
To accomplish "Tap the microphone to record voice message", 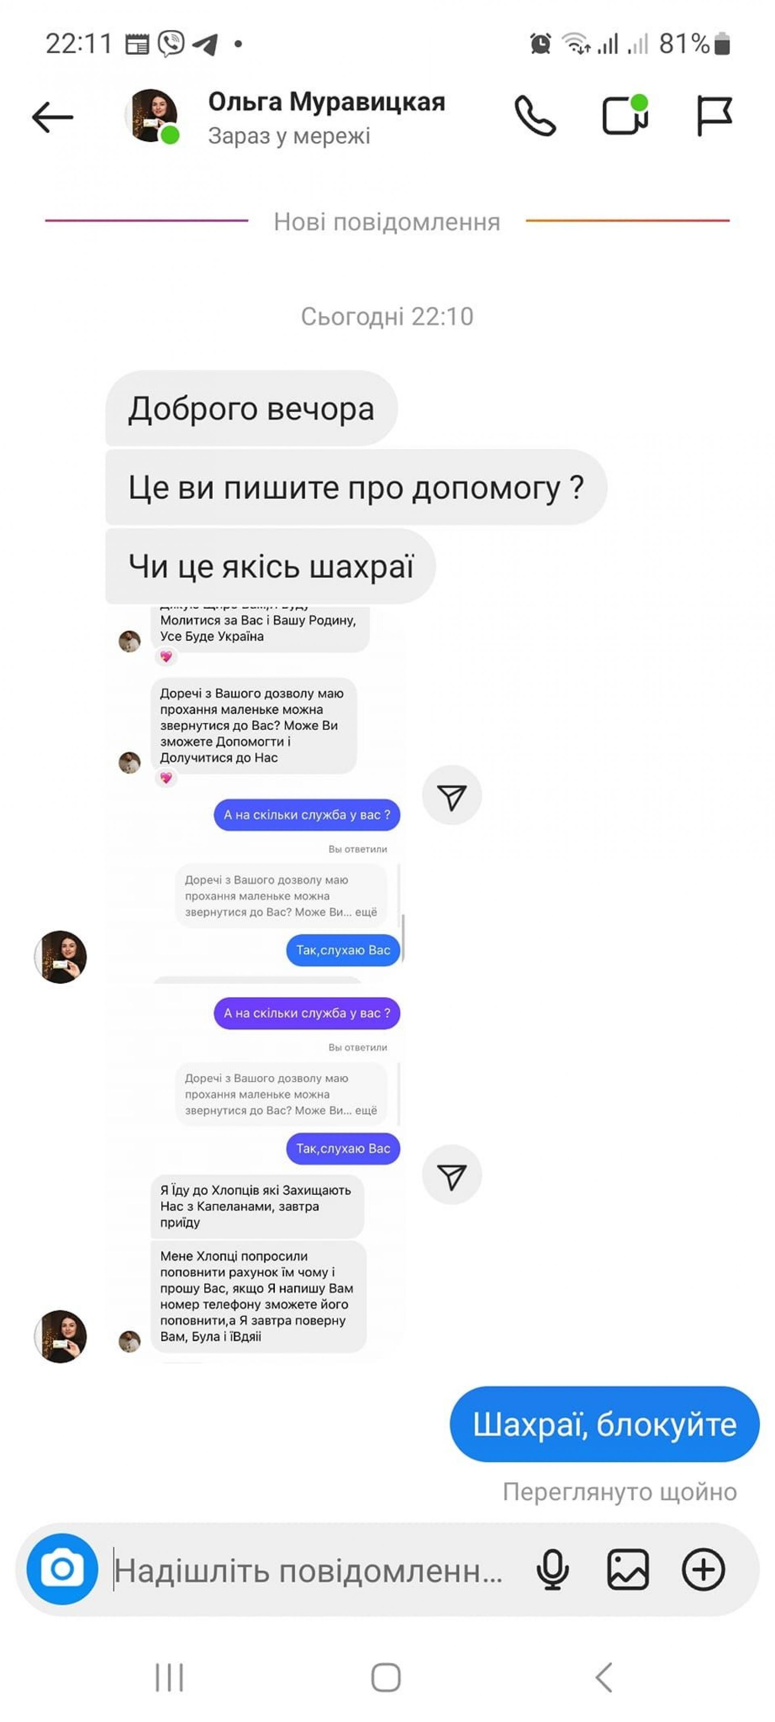I will tap(553, 1570).
